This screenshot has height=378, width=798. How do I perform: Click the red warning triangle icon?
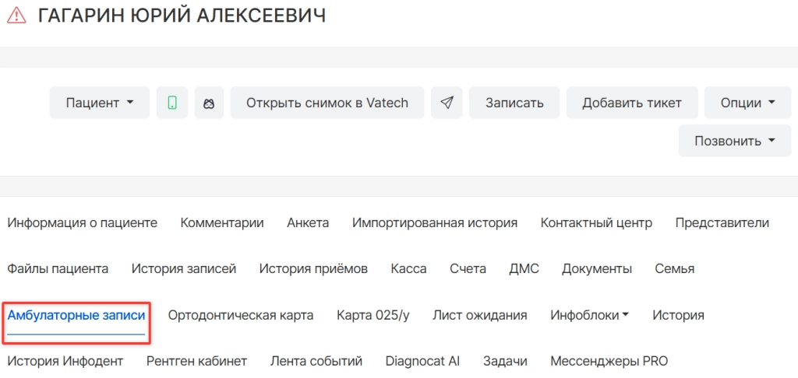click(x=16, y=16)
